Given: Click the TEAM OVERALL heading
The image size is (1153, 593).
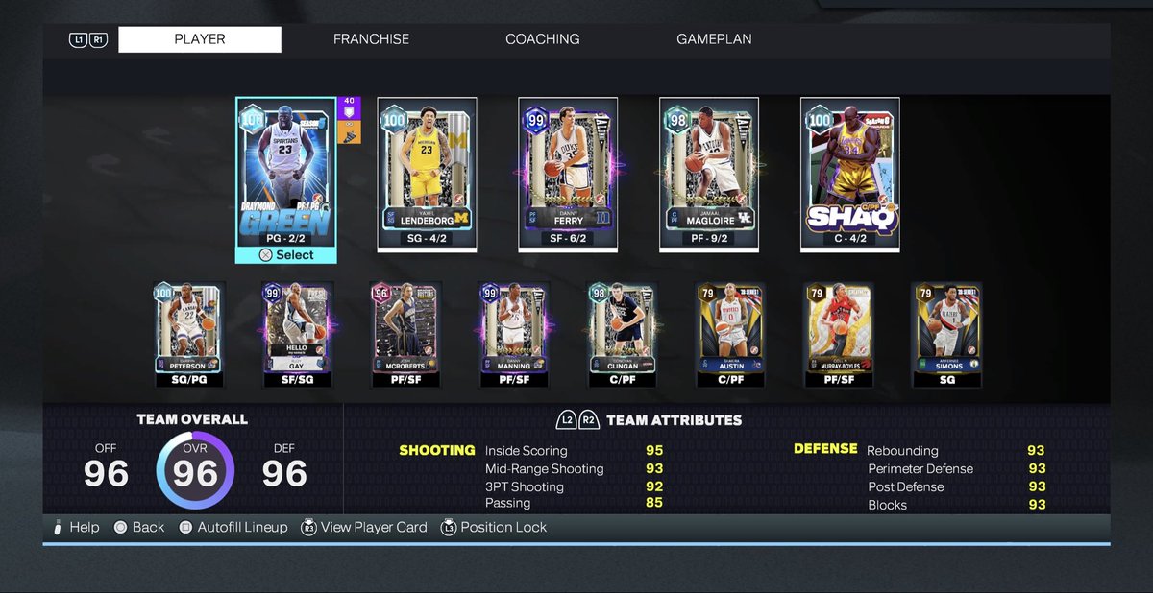Looking at the screenshot, I should (192, 418).
